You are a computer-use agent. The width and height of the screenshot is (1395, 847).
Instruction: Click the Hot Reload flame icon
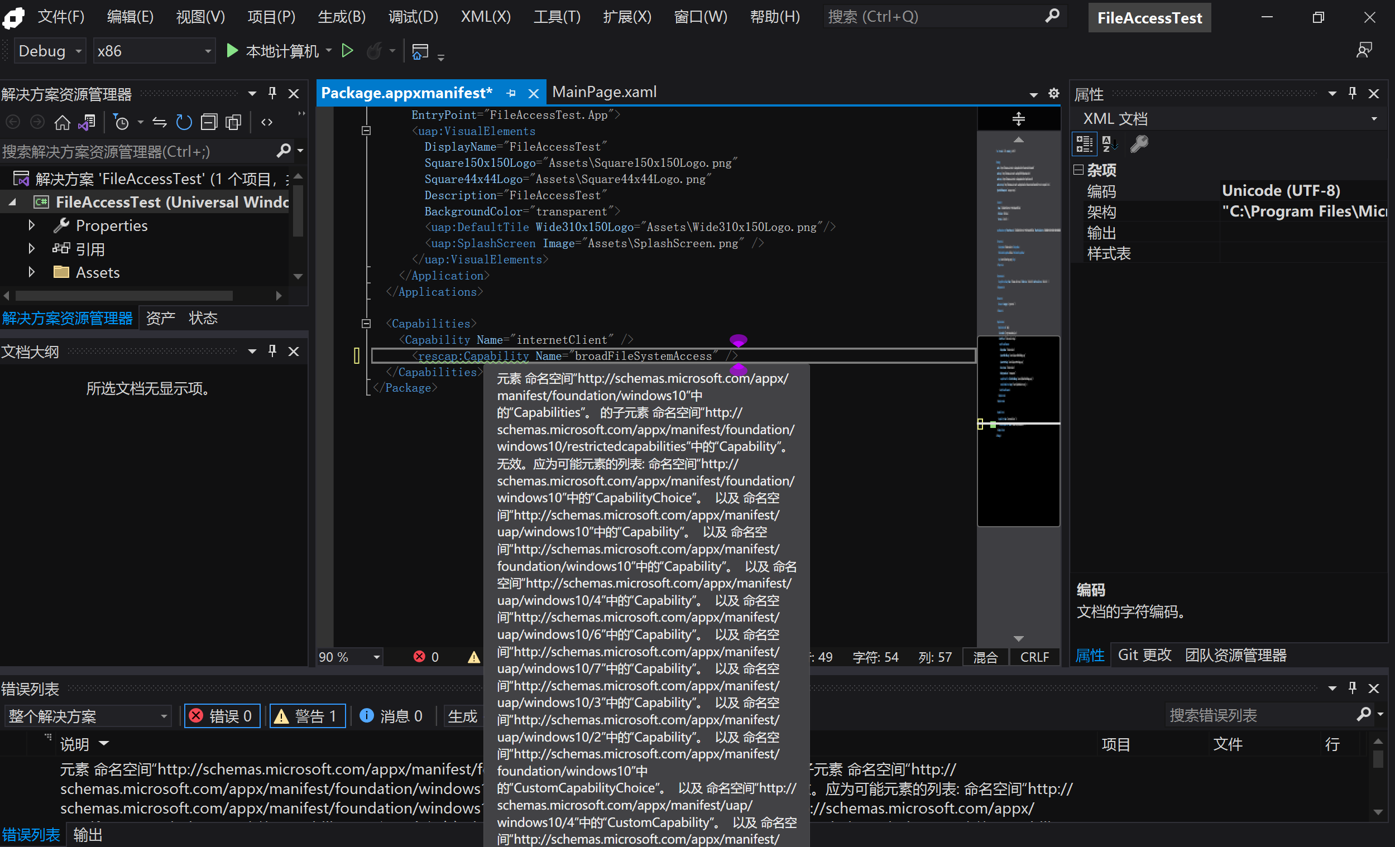click(x=374, y=51)
